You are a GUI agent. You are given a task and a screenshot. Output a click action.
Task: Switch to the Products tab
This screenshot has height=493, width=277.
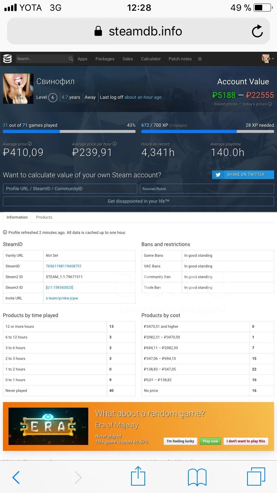(x=44, y=217)
